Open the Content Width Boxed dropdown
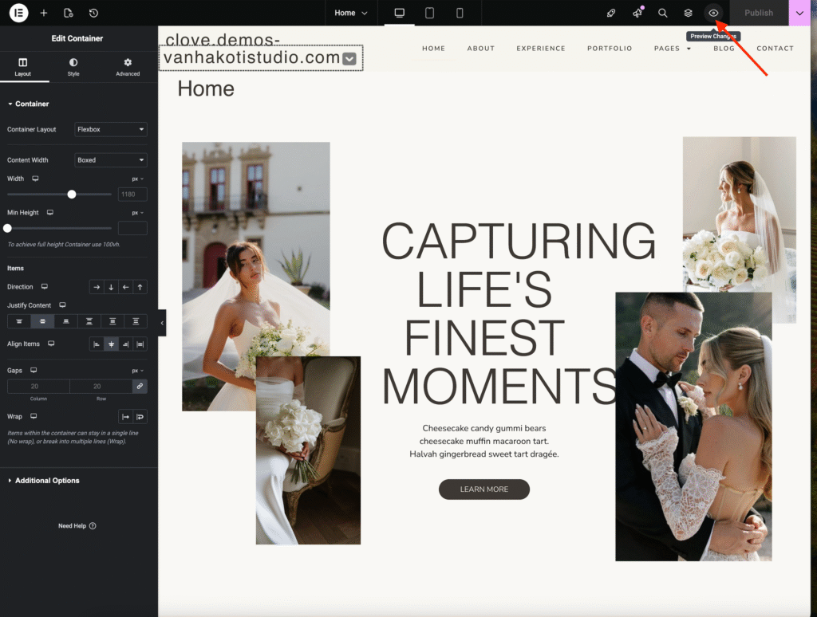 coord(111,160)
